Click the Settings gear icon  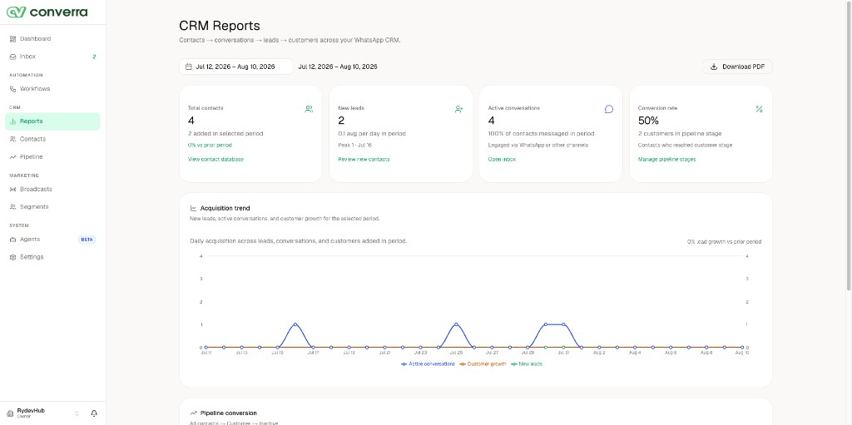point(13,256)
